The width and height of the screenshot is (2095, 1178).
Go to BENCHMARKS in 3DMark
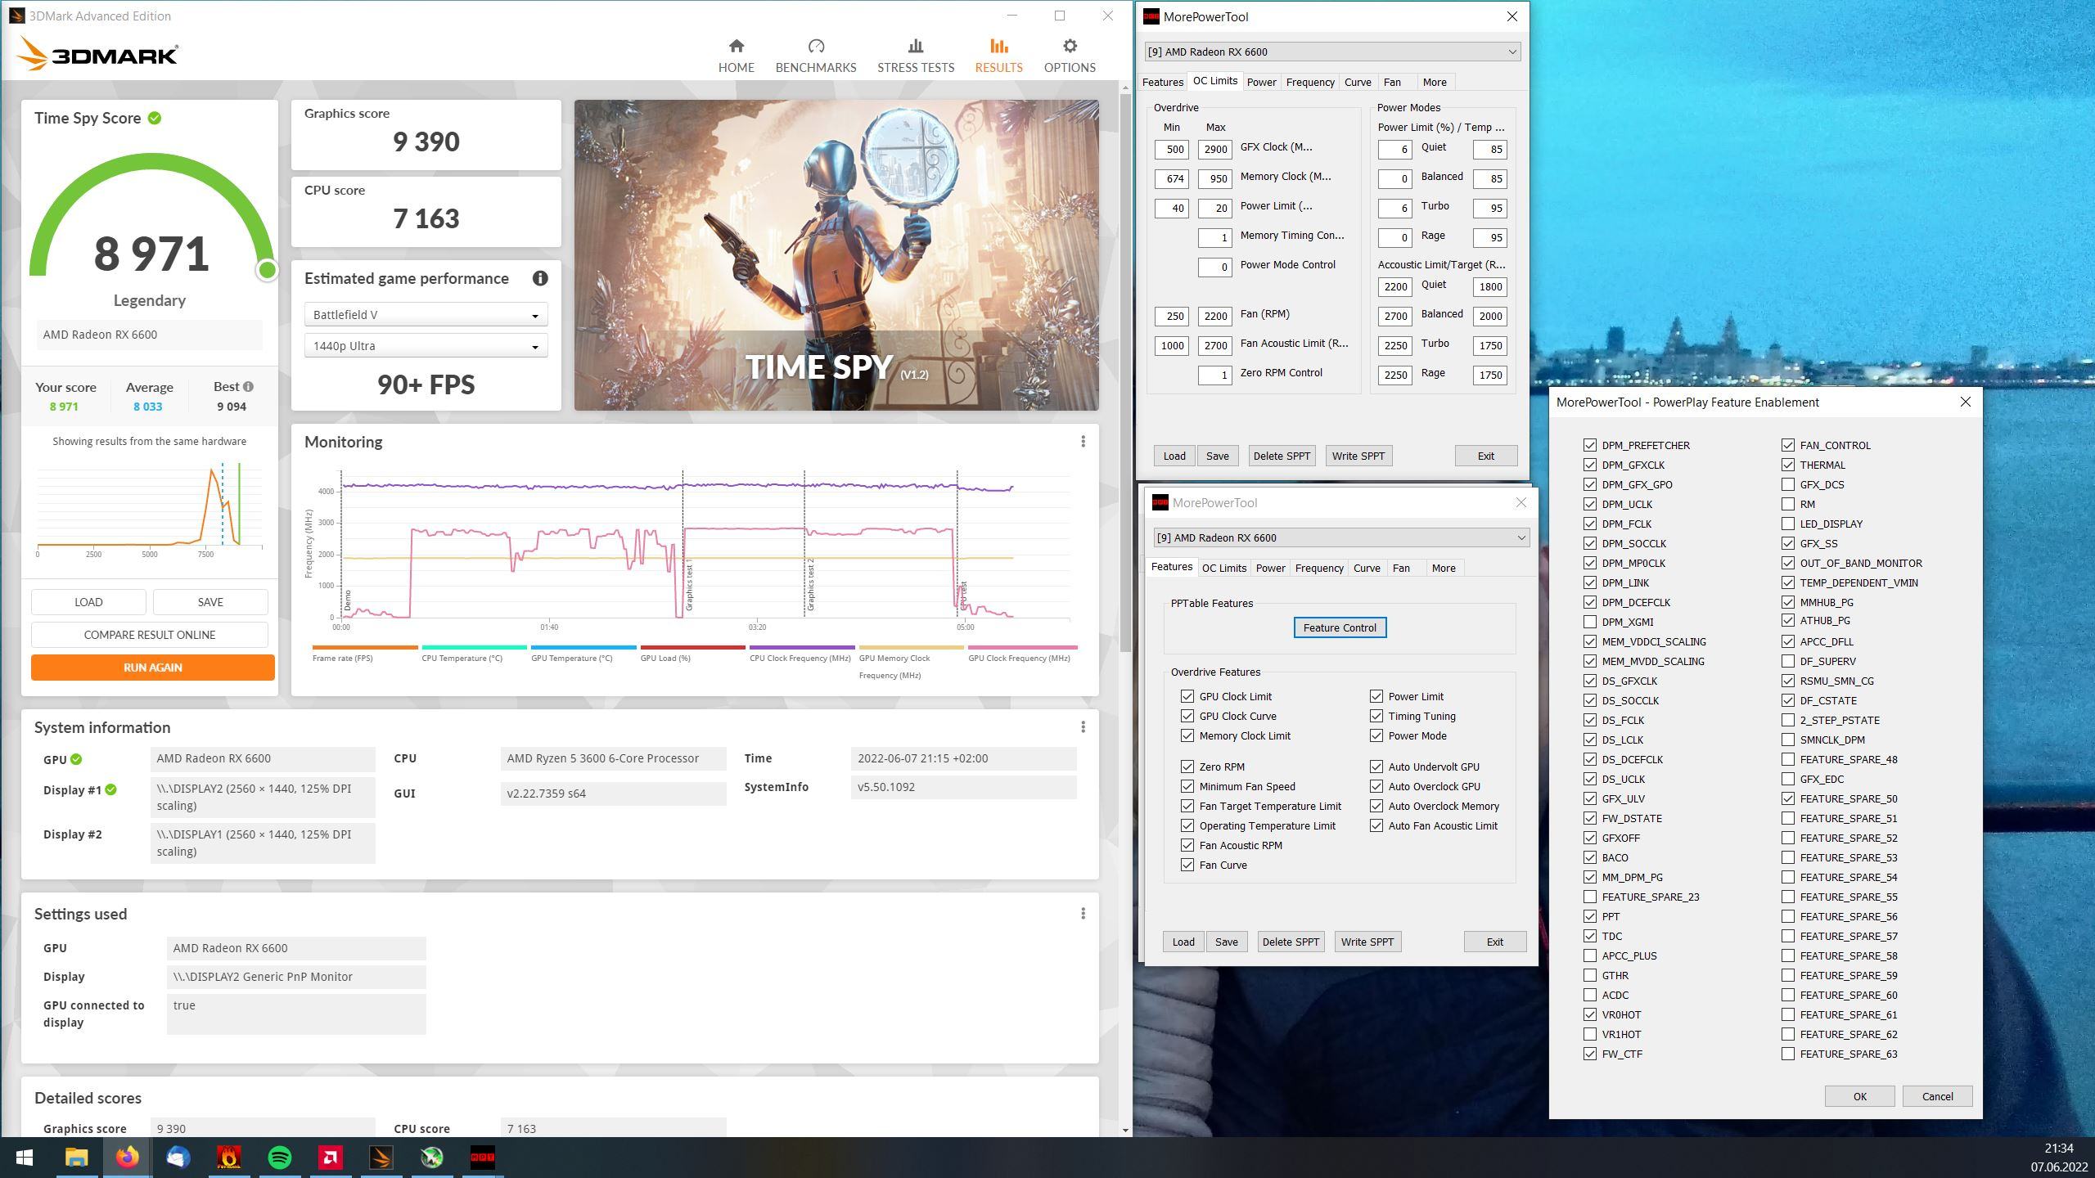815,56
